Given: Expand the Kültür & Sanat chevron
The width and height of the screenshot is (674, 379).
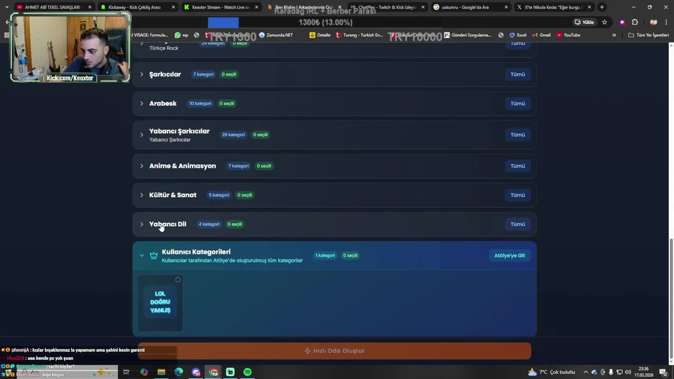Looking at the screenshot, I should [x=142, y=195].
